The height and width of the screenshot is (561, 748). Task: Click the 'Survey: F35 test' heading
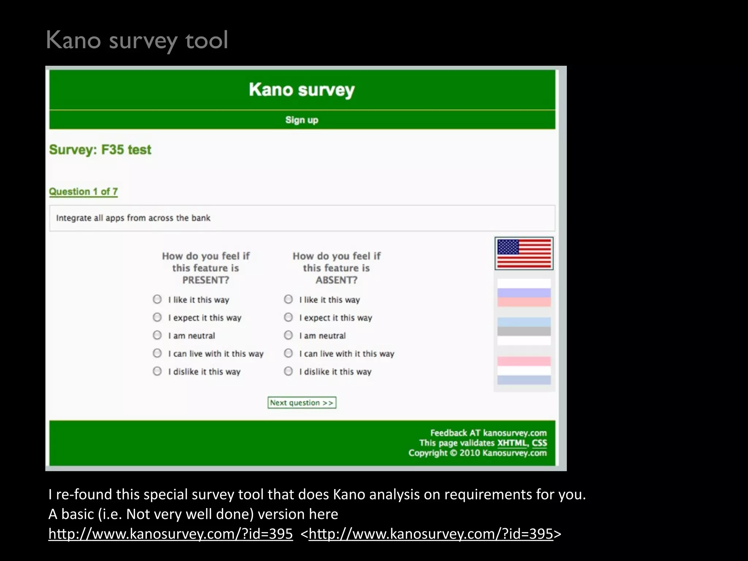click(x=100, y=150)
